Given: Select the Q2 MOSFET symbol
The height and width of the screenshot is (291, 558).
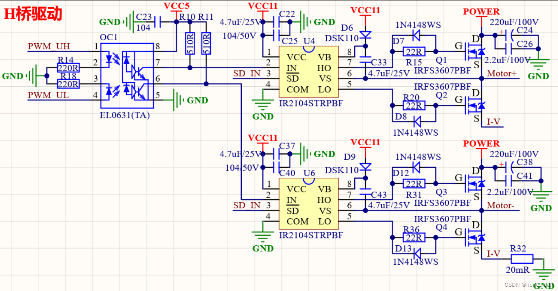Looking at the screenshot, I should tap(475, 105).
